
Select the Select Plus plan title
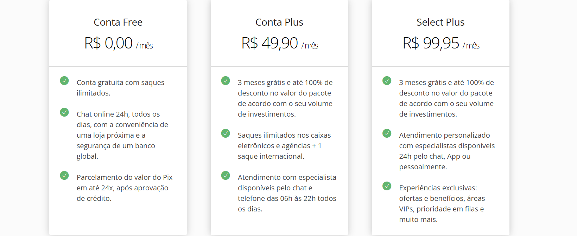pos(440,22)
